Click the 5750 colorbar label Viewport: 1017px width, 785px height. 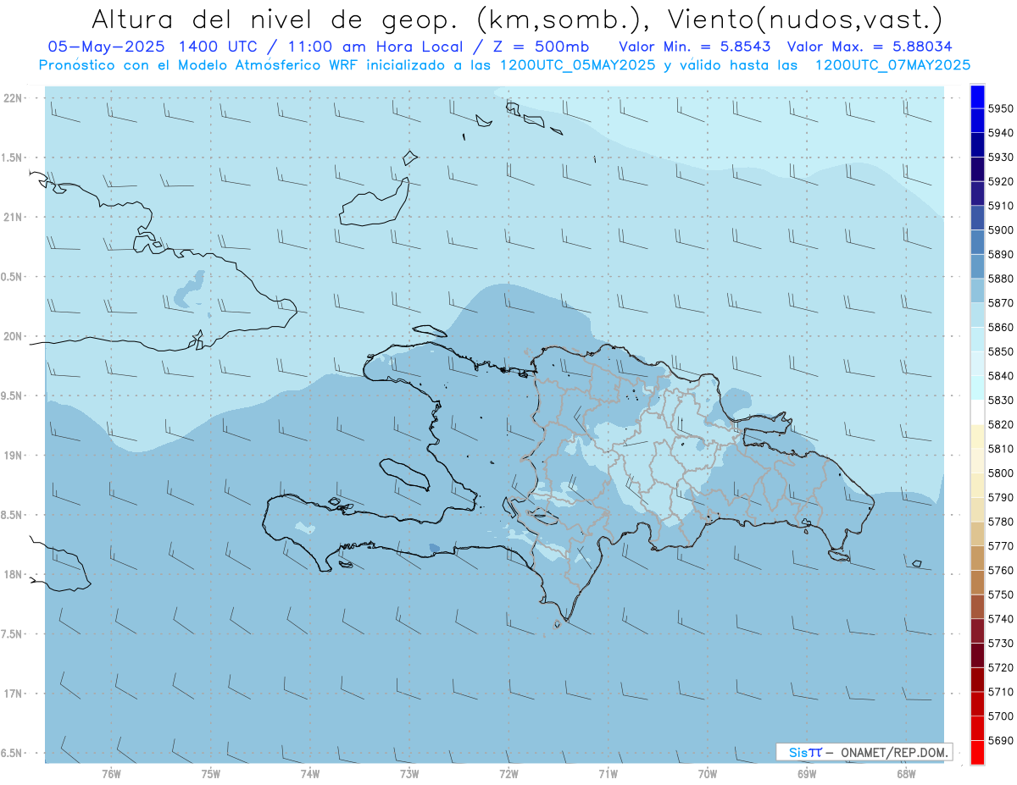(1001, 594)
